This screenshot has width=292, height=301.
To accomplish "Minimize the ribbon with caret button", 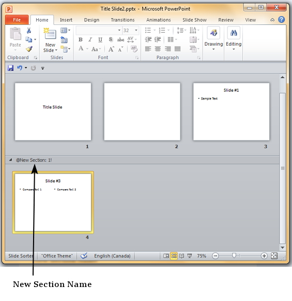I will 272,20.
